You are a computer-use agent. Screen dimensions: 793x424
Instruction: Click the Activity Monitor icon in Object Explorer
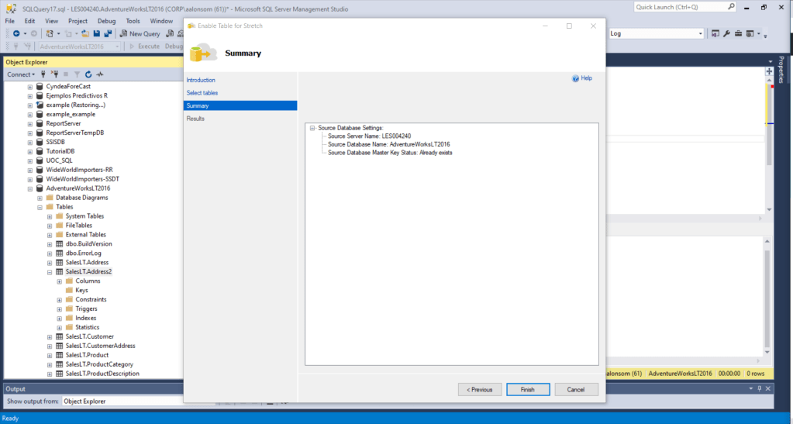point(100,74)
